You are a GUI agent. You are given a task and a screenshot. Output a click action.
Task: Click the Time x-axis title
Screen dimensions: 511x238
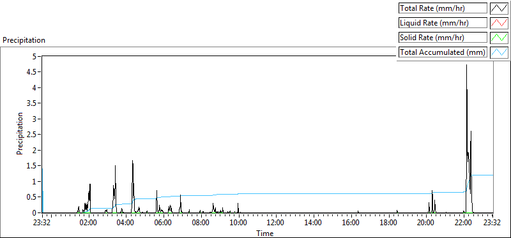264,233
